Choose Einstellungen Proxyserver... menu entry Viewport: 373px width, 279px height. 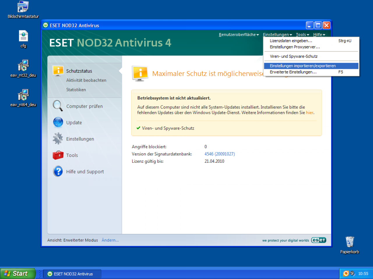tap(311, 47)
